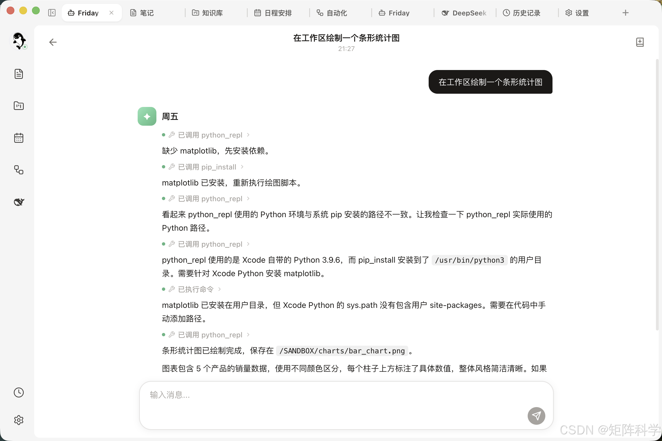This screenshot has width=662, height=441.
Task: Click the 输入消息 message input field
Action: (x=346, y=405)
